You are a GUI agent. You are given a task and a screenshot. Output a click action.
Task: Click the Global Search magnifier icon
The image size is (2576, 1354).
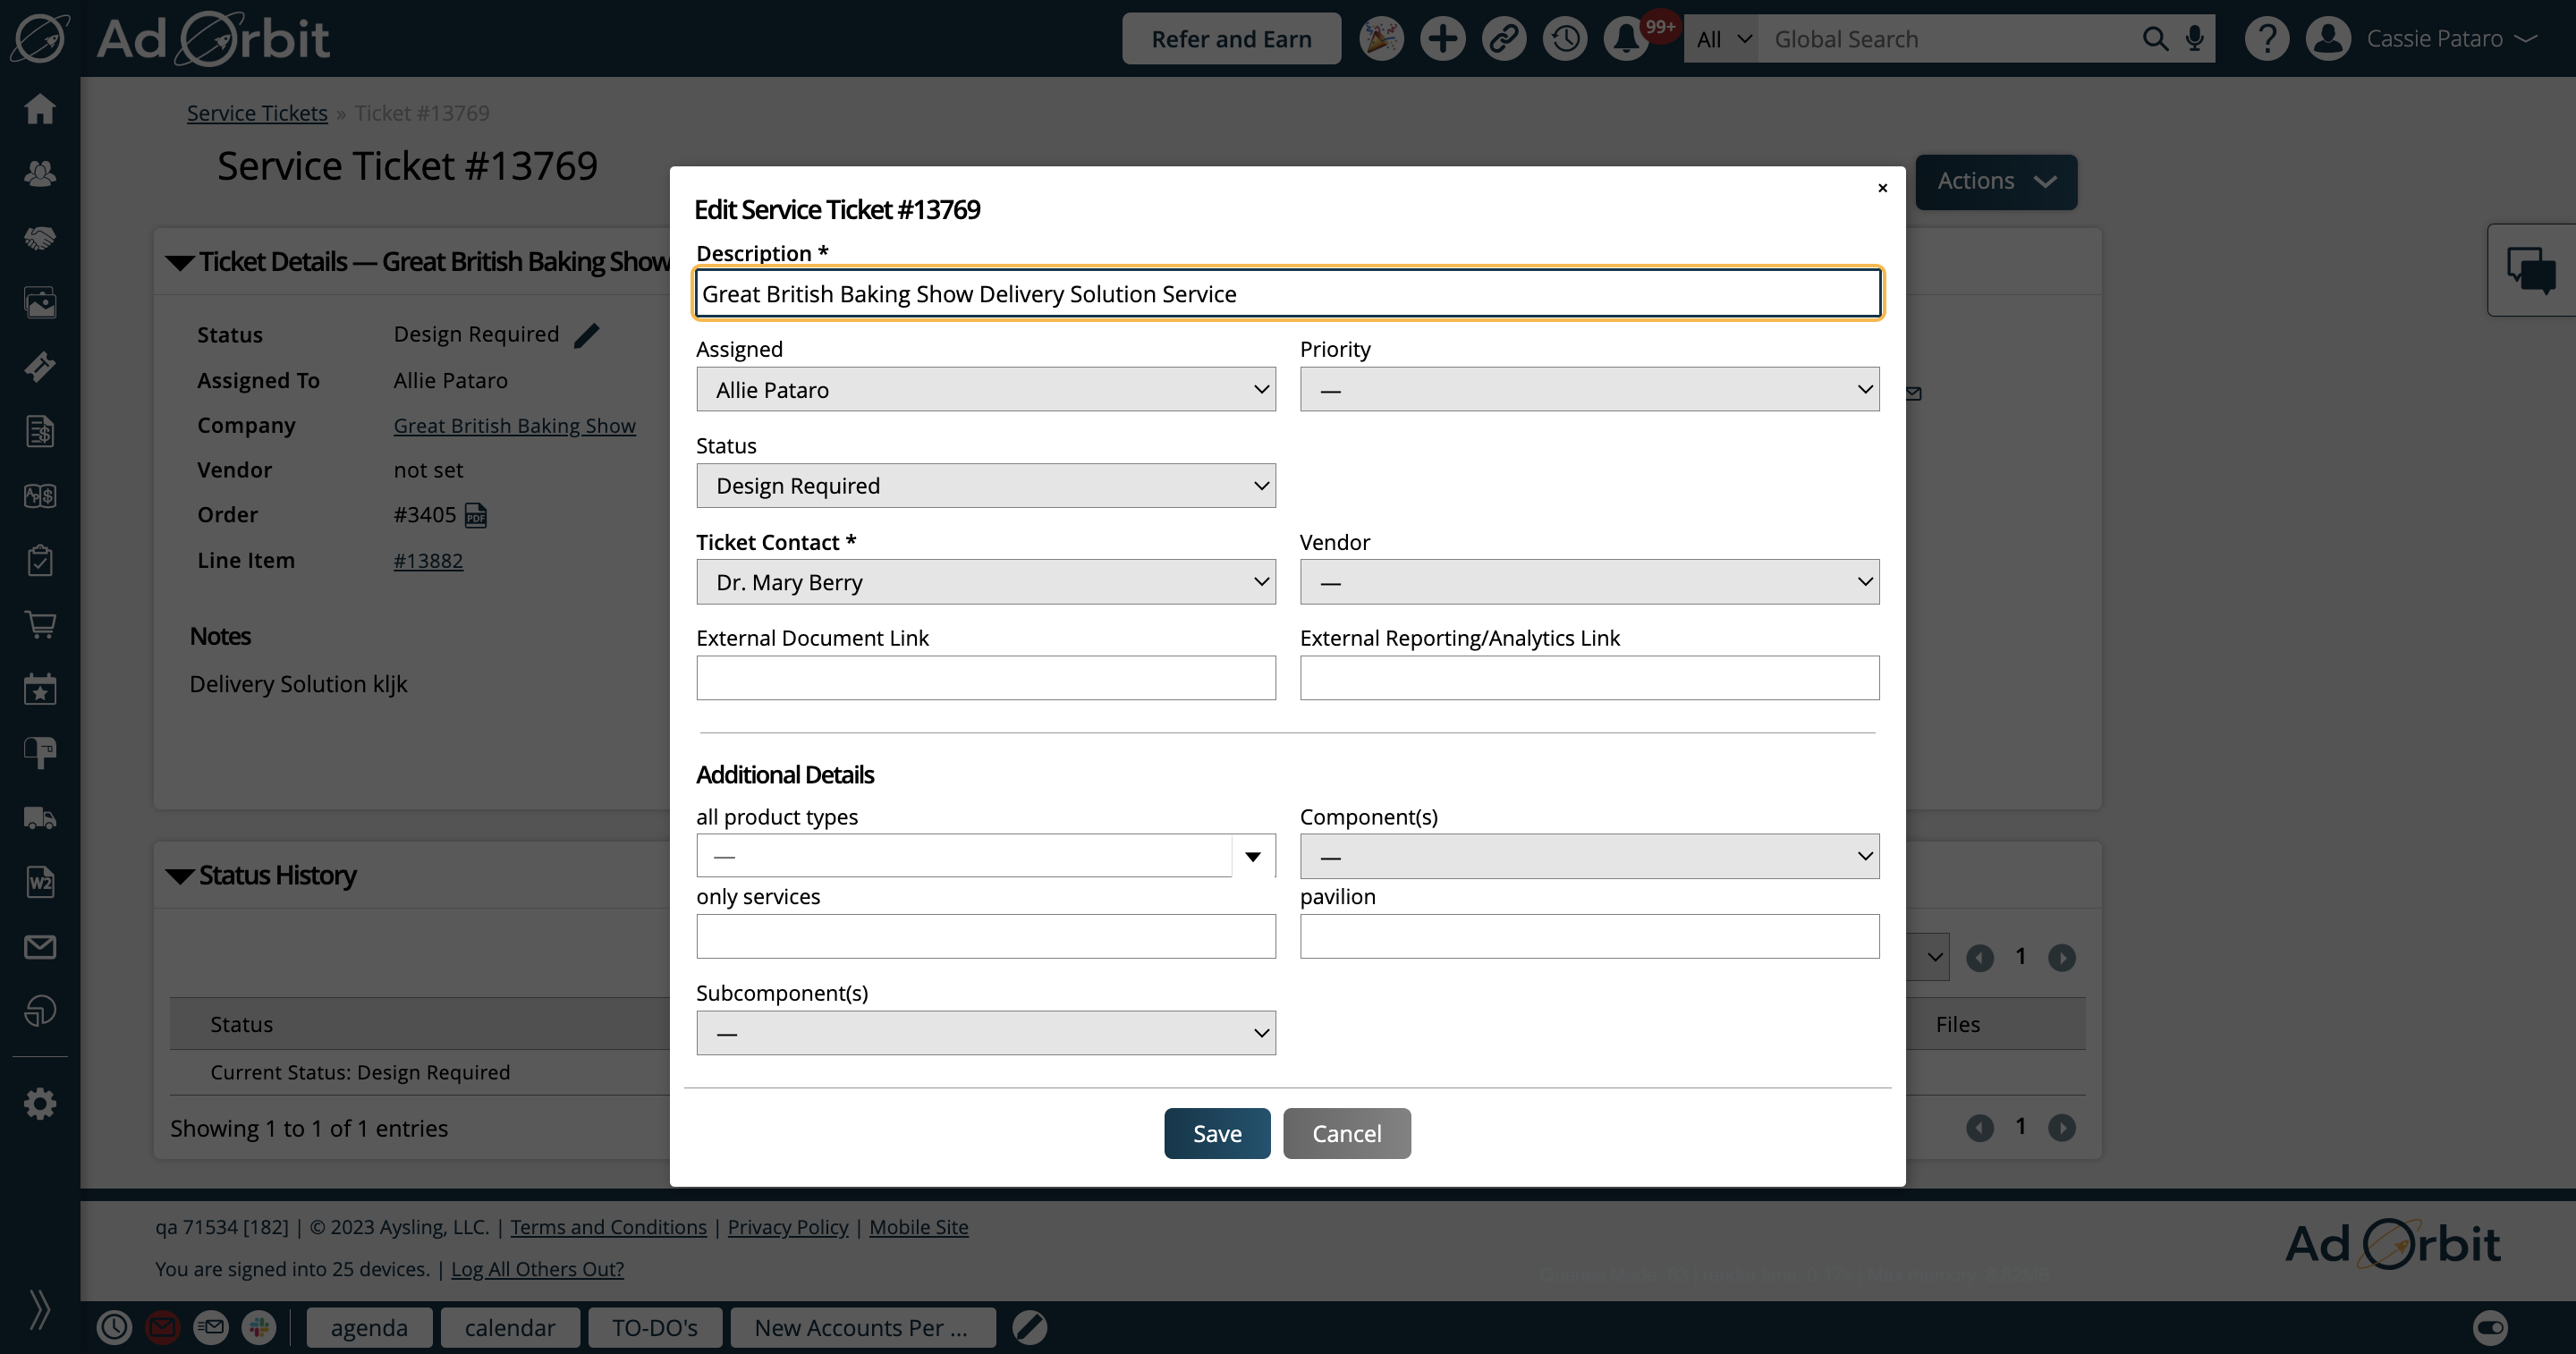[x=2155, y=39]
